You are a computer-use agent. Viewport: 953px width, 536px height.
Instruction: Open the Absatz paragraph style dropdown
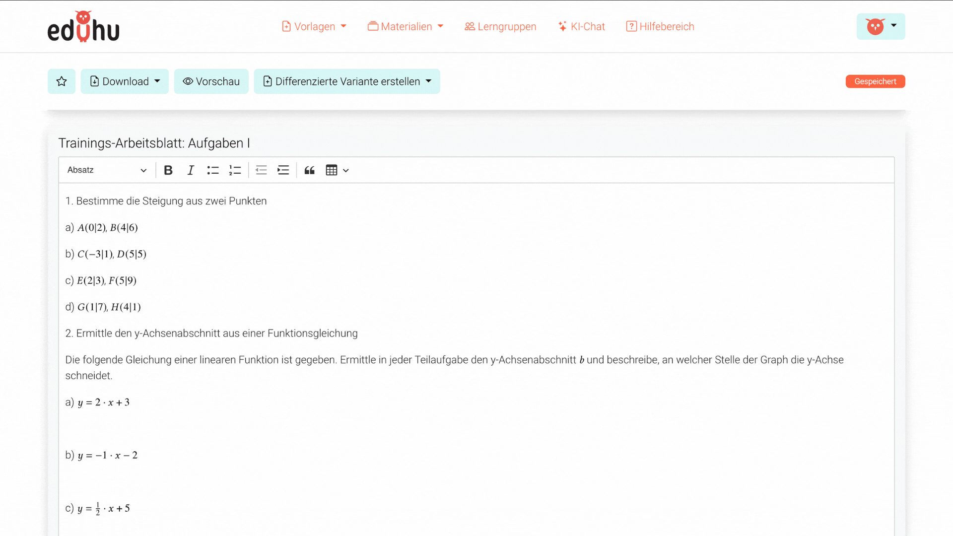(x=107, y=170)
